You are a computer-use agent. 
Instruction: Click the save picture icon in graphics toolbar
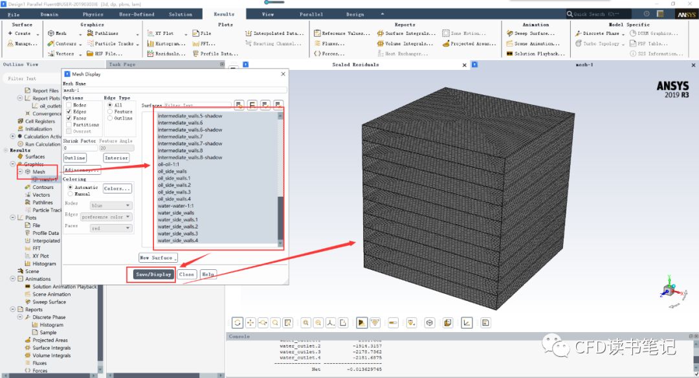tap(486, 322)
